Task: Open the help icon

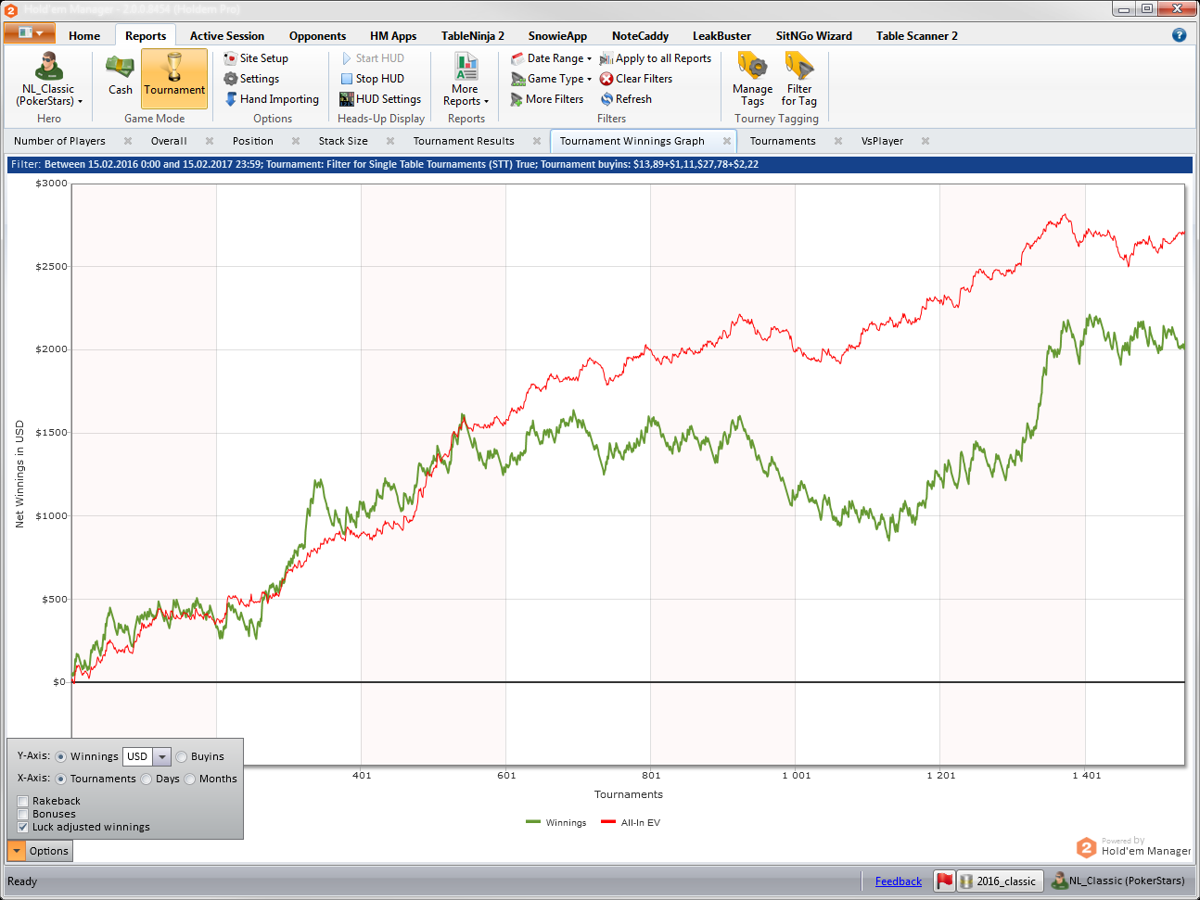Action: click(x=1179, y=35)
